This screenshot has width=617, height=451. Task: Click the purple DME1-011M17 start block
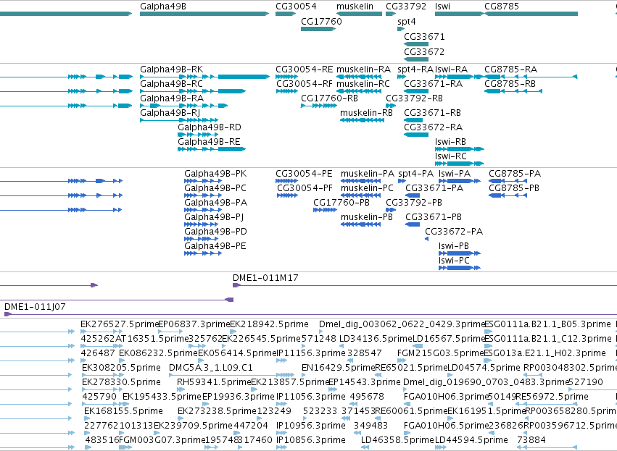(x=236, y=285)
